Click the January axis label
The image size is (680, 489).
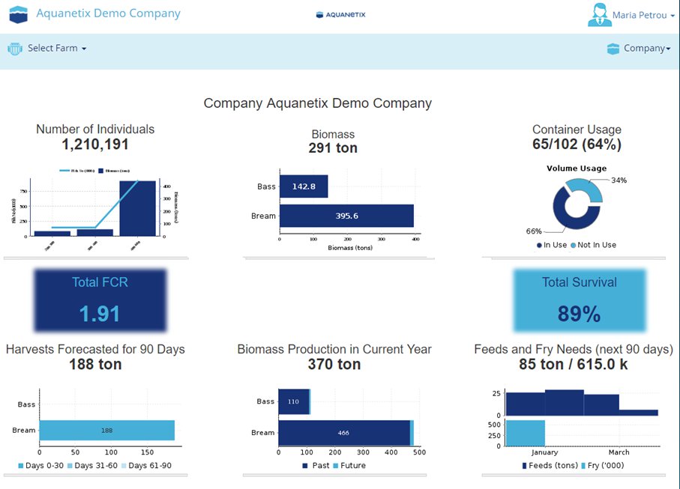point(545,452)
